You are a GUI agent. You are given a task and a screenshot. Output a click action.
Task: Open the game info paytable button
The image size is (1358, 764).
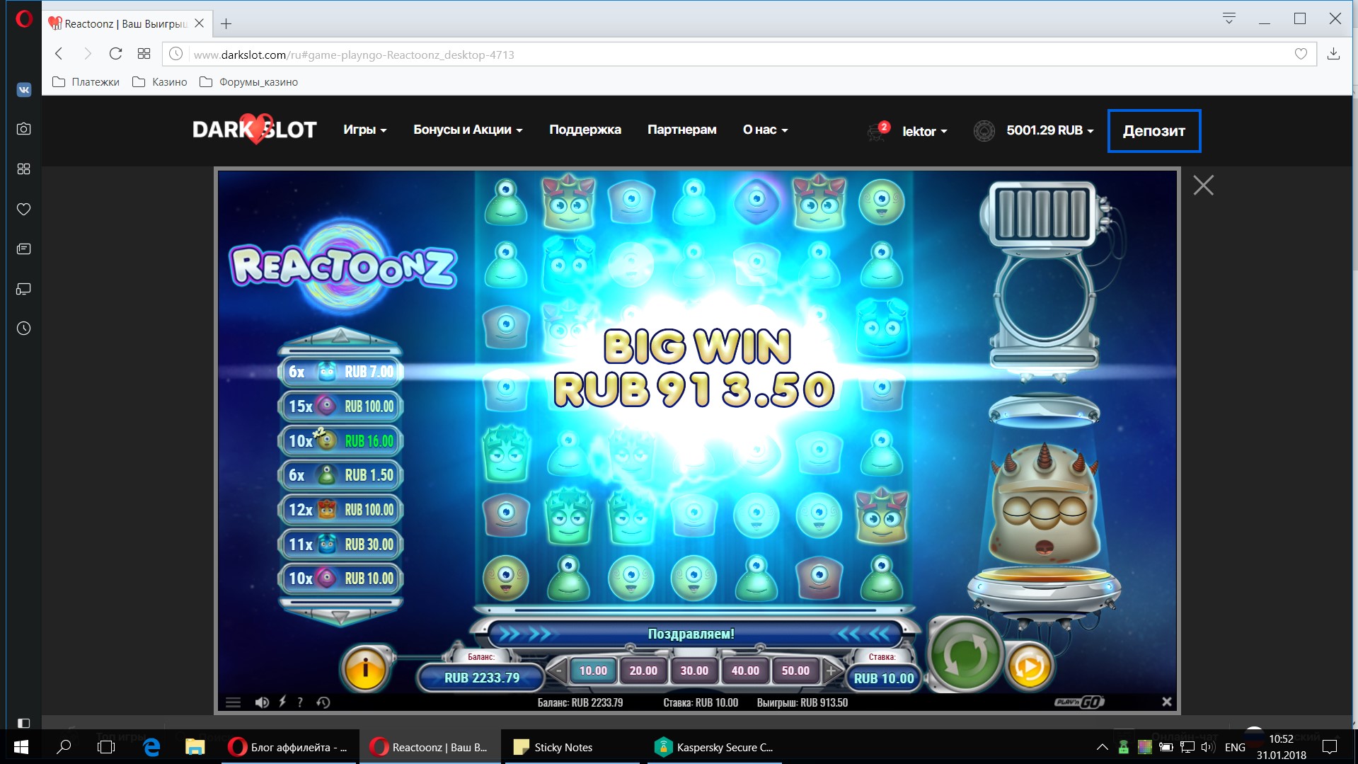(x=365, y=668)
